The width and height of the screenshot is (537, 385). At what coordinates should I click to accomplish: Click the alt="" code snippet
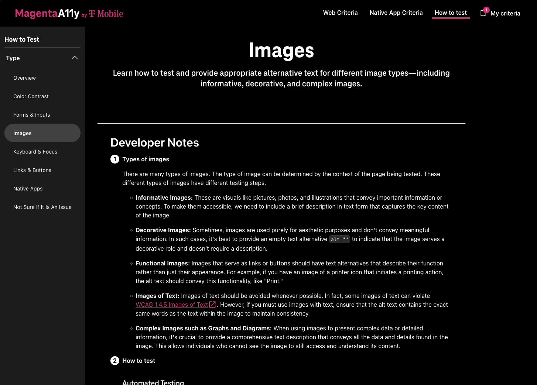(339, 239)
